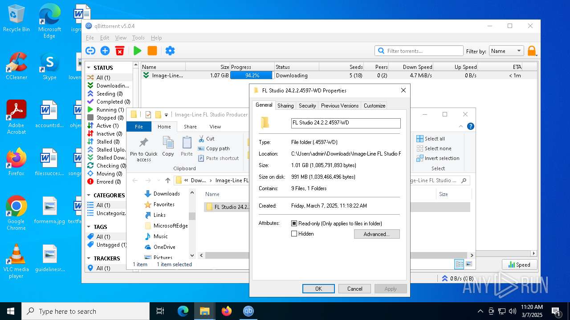Screen dimensions: 570x320
Task: Click the green Start torrents play icon
Action: [138, 51]
